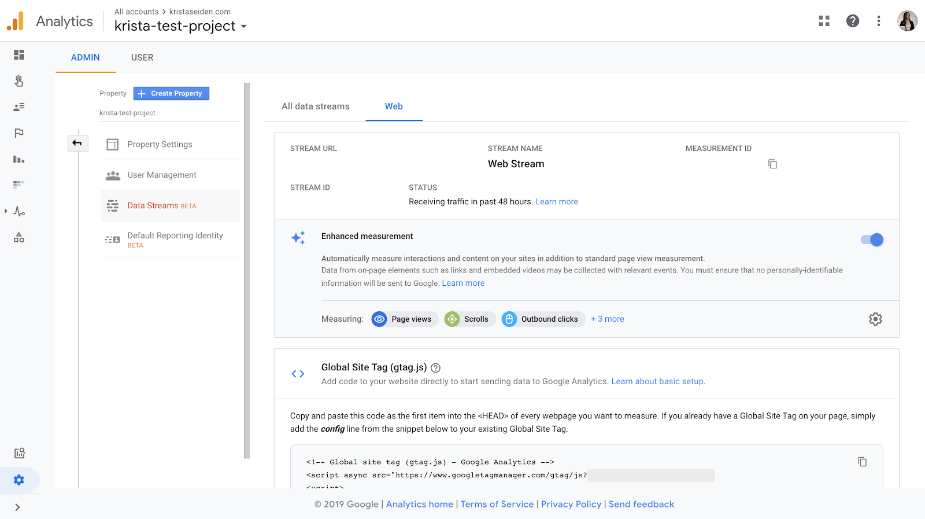Click Learn more under Enhanced measurement description
Viewport: 925px width, 519px height.
click(x=464, y=284)
